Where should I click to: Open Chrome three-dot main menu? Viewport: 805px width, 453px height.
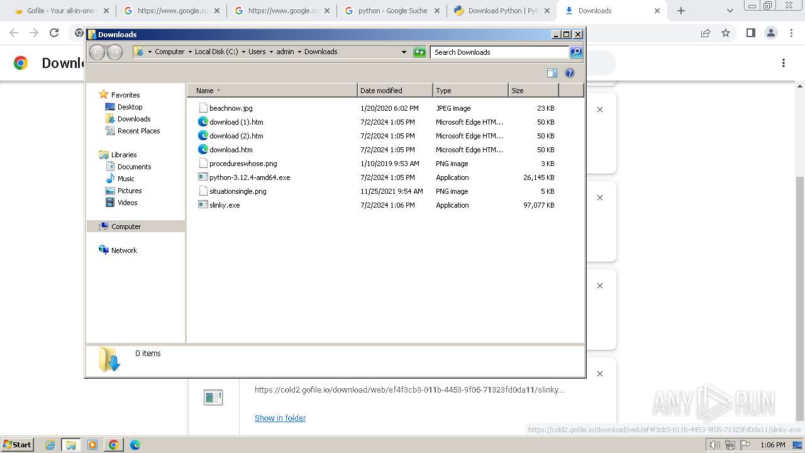[x=791, y=33]
